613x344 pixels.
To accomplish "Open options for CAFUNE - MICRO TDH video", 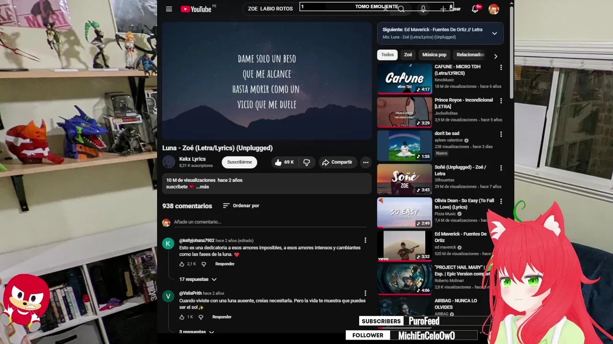I will click(501, 67).
